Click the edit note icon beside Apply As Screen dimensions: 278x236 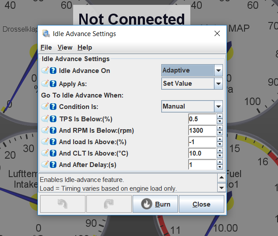point(45,84)
